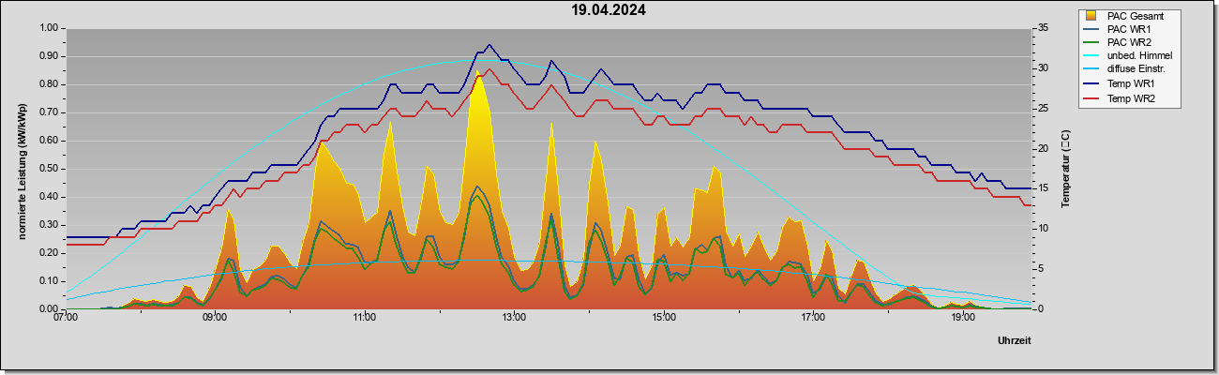Click the 13:00 time axis label

click(x=514, y=318)
